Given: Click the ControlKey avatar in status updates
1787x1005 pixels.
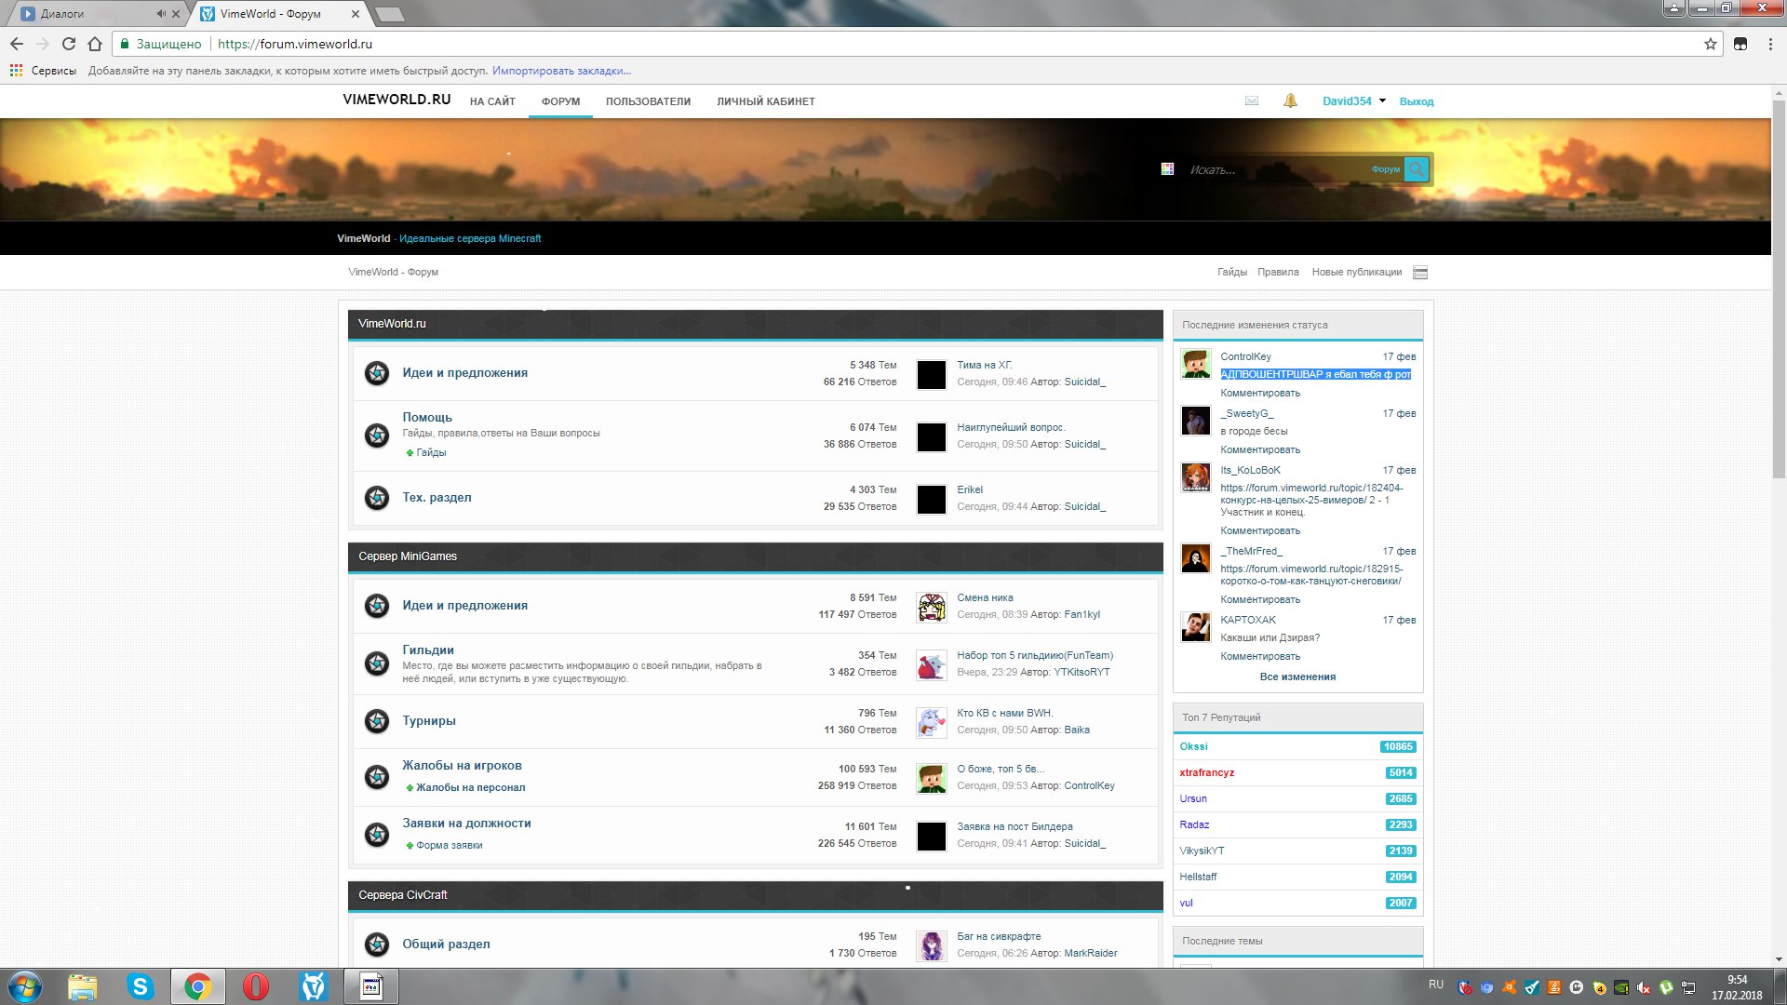Looking at the screenshot, I should click(1195, 364).
